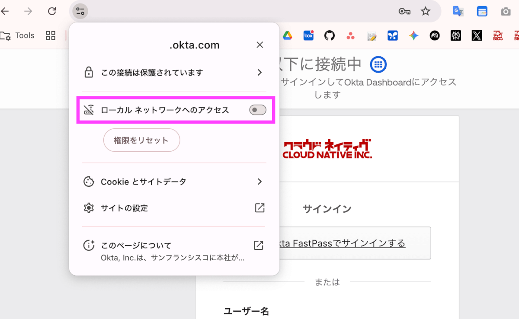Click the blue grid app icon beside 接続中
This screenshot has width=519, height=319.
click(378, 64)
